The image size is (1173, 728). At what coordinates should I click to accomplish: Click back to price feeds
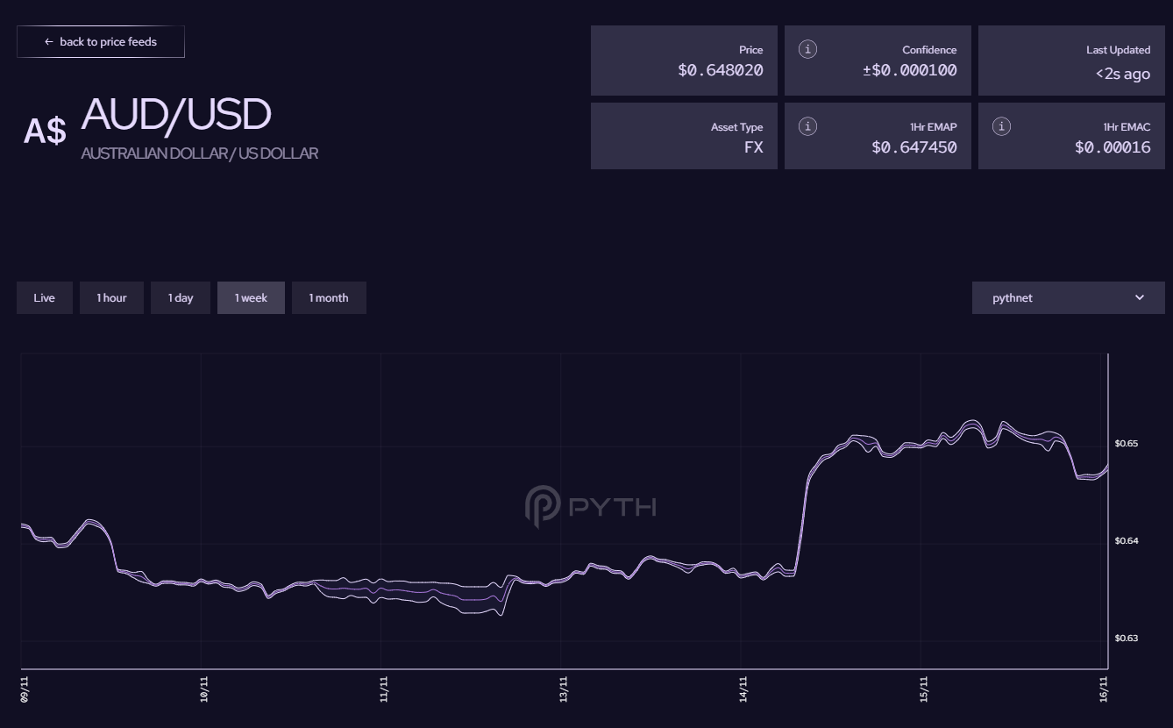101,41
